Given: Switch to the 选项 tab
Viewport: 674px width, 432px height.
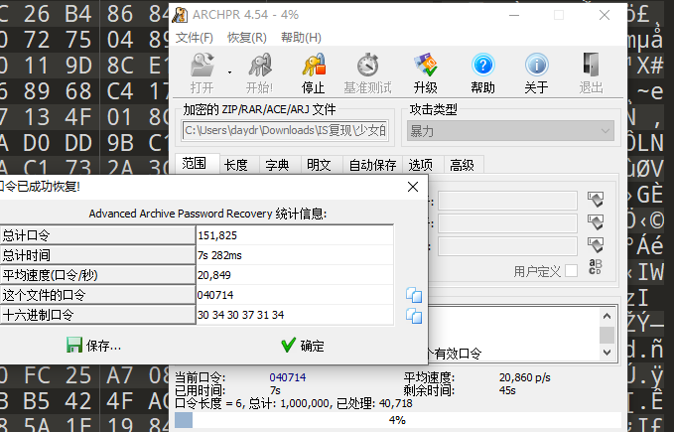Looking at the screenshot, I should (x=421, y=165).
